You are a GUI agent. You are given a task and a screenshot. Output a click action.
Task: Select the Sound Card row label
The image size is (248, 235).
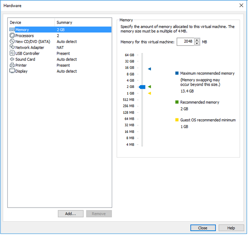point(25,59)
